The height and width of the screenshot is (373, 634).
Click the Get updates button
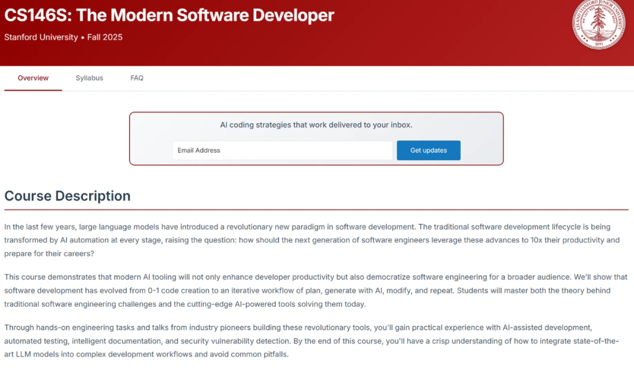pos(429,150)
